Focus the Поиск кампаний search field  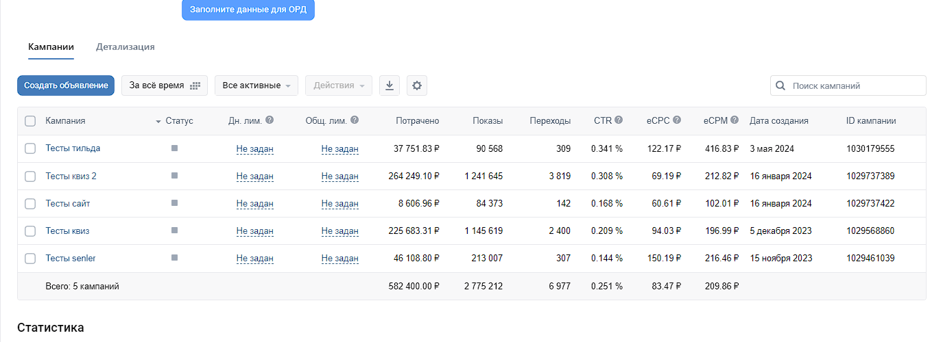(848, 85)
